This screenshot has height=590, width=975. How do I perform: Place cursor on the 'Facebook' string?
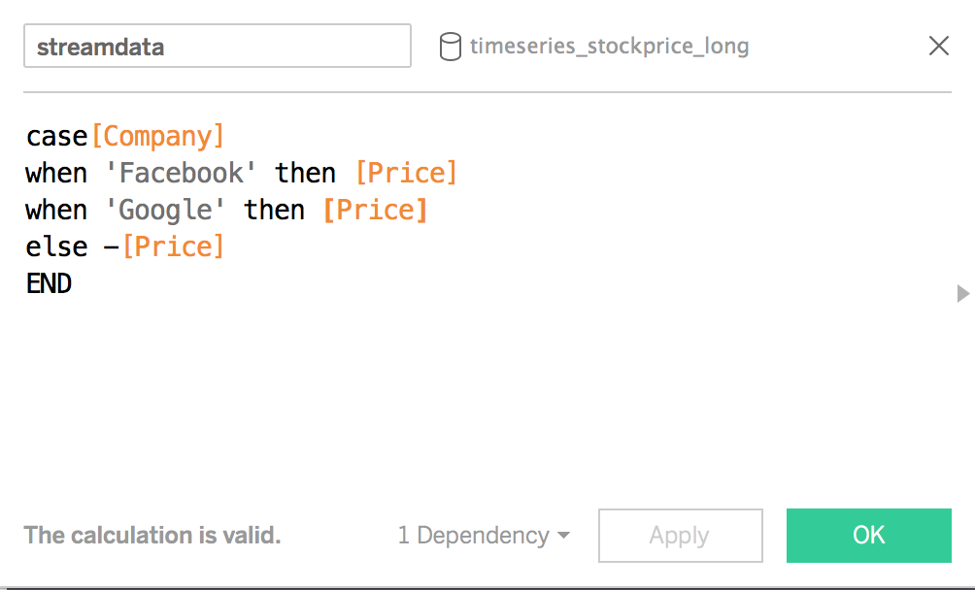pyautogui.click(x=182, y=173)
